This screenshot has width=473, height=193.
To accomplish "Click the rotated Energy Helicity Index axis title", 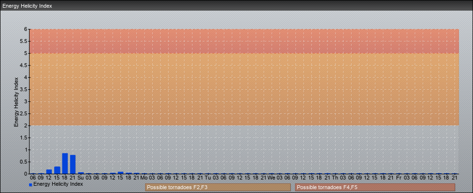I will click(x=16, y=102).
